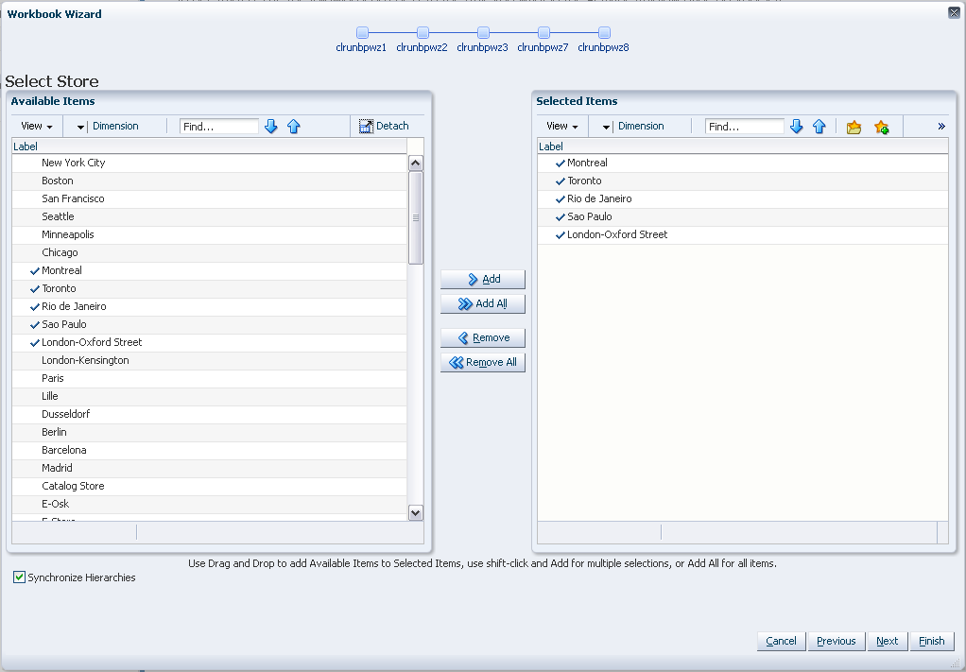Select Catalog Store in Available Items
966x672 pixels.
tap(210, 486)
